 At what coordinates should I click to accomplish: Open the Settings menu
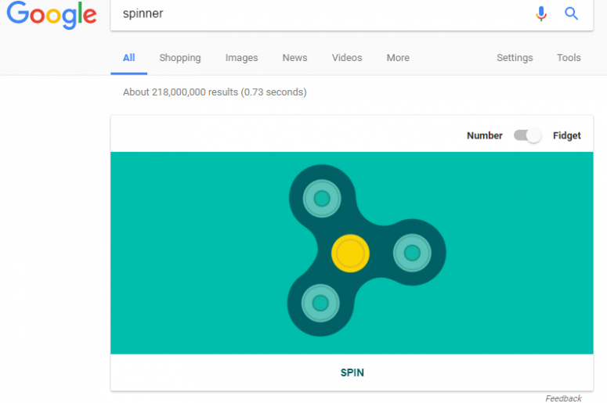[x=515, y=58]
